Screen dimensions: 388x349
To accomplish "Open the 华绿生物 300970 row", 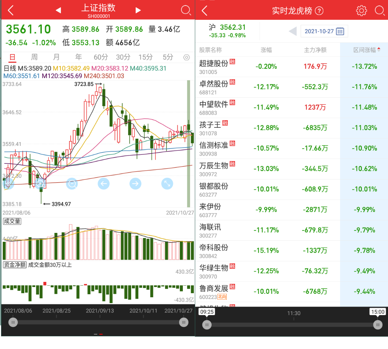I will click(291, 272).
